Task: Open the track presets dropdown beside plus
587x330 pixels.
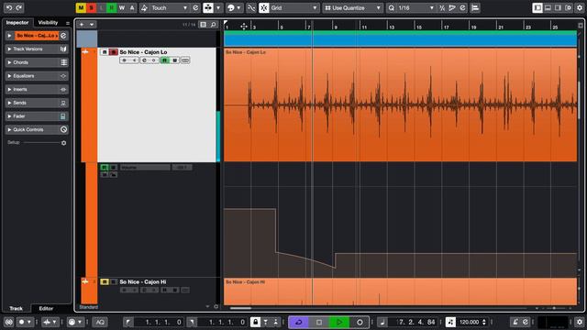Action: pyautogui.click(x=92, y=25)
